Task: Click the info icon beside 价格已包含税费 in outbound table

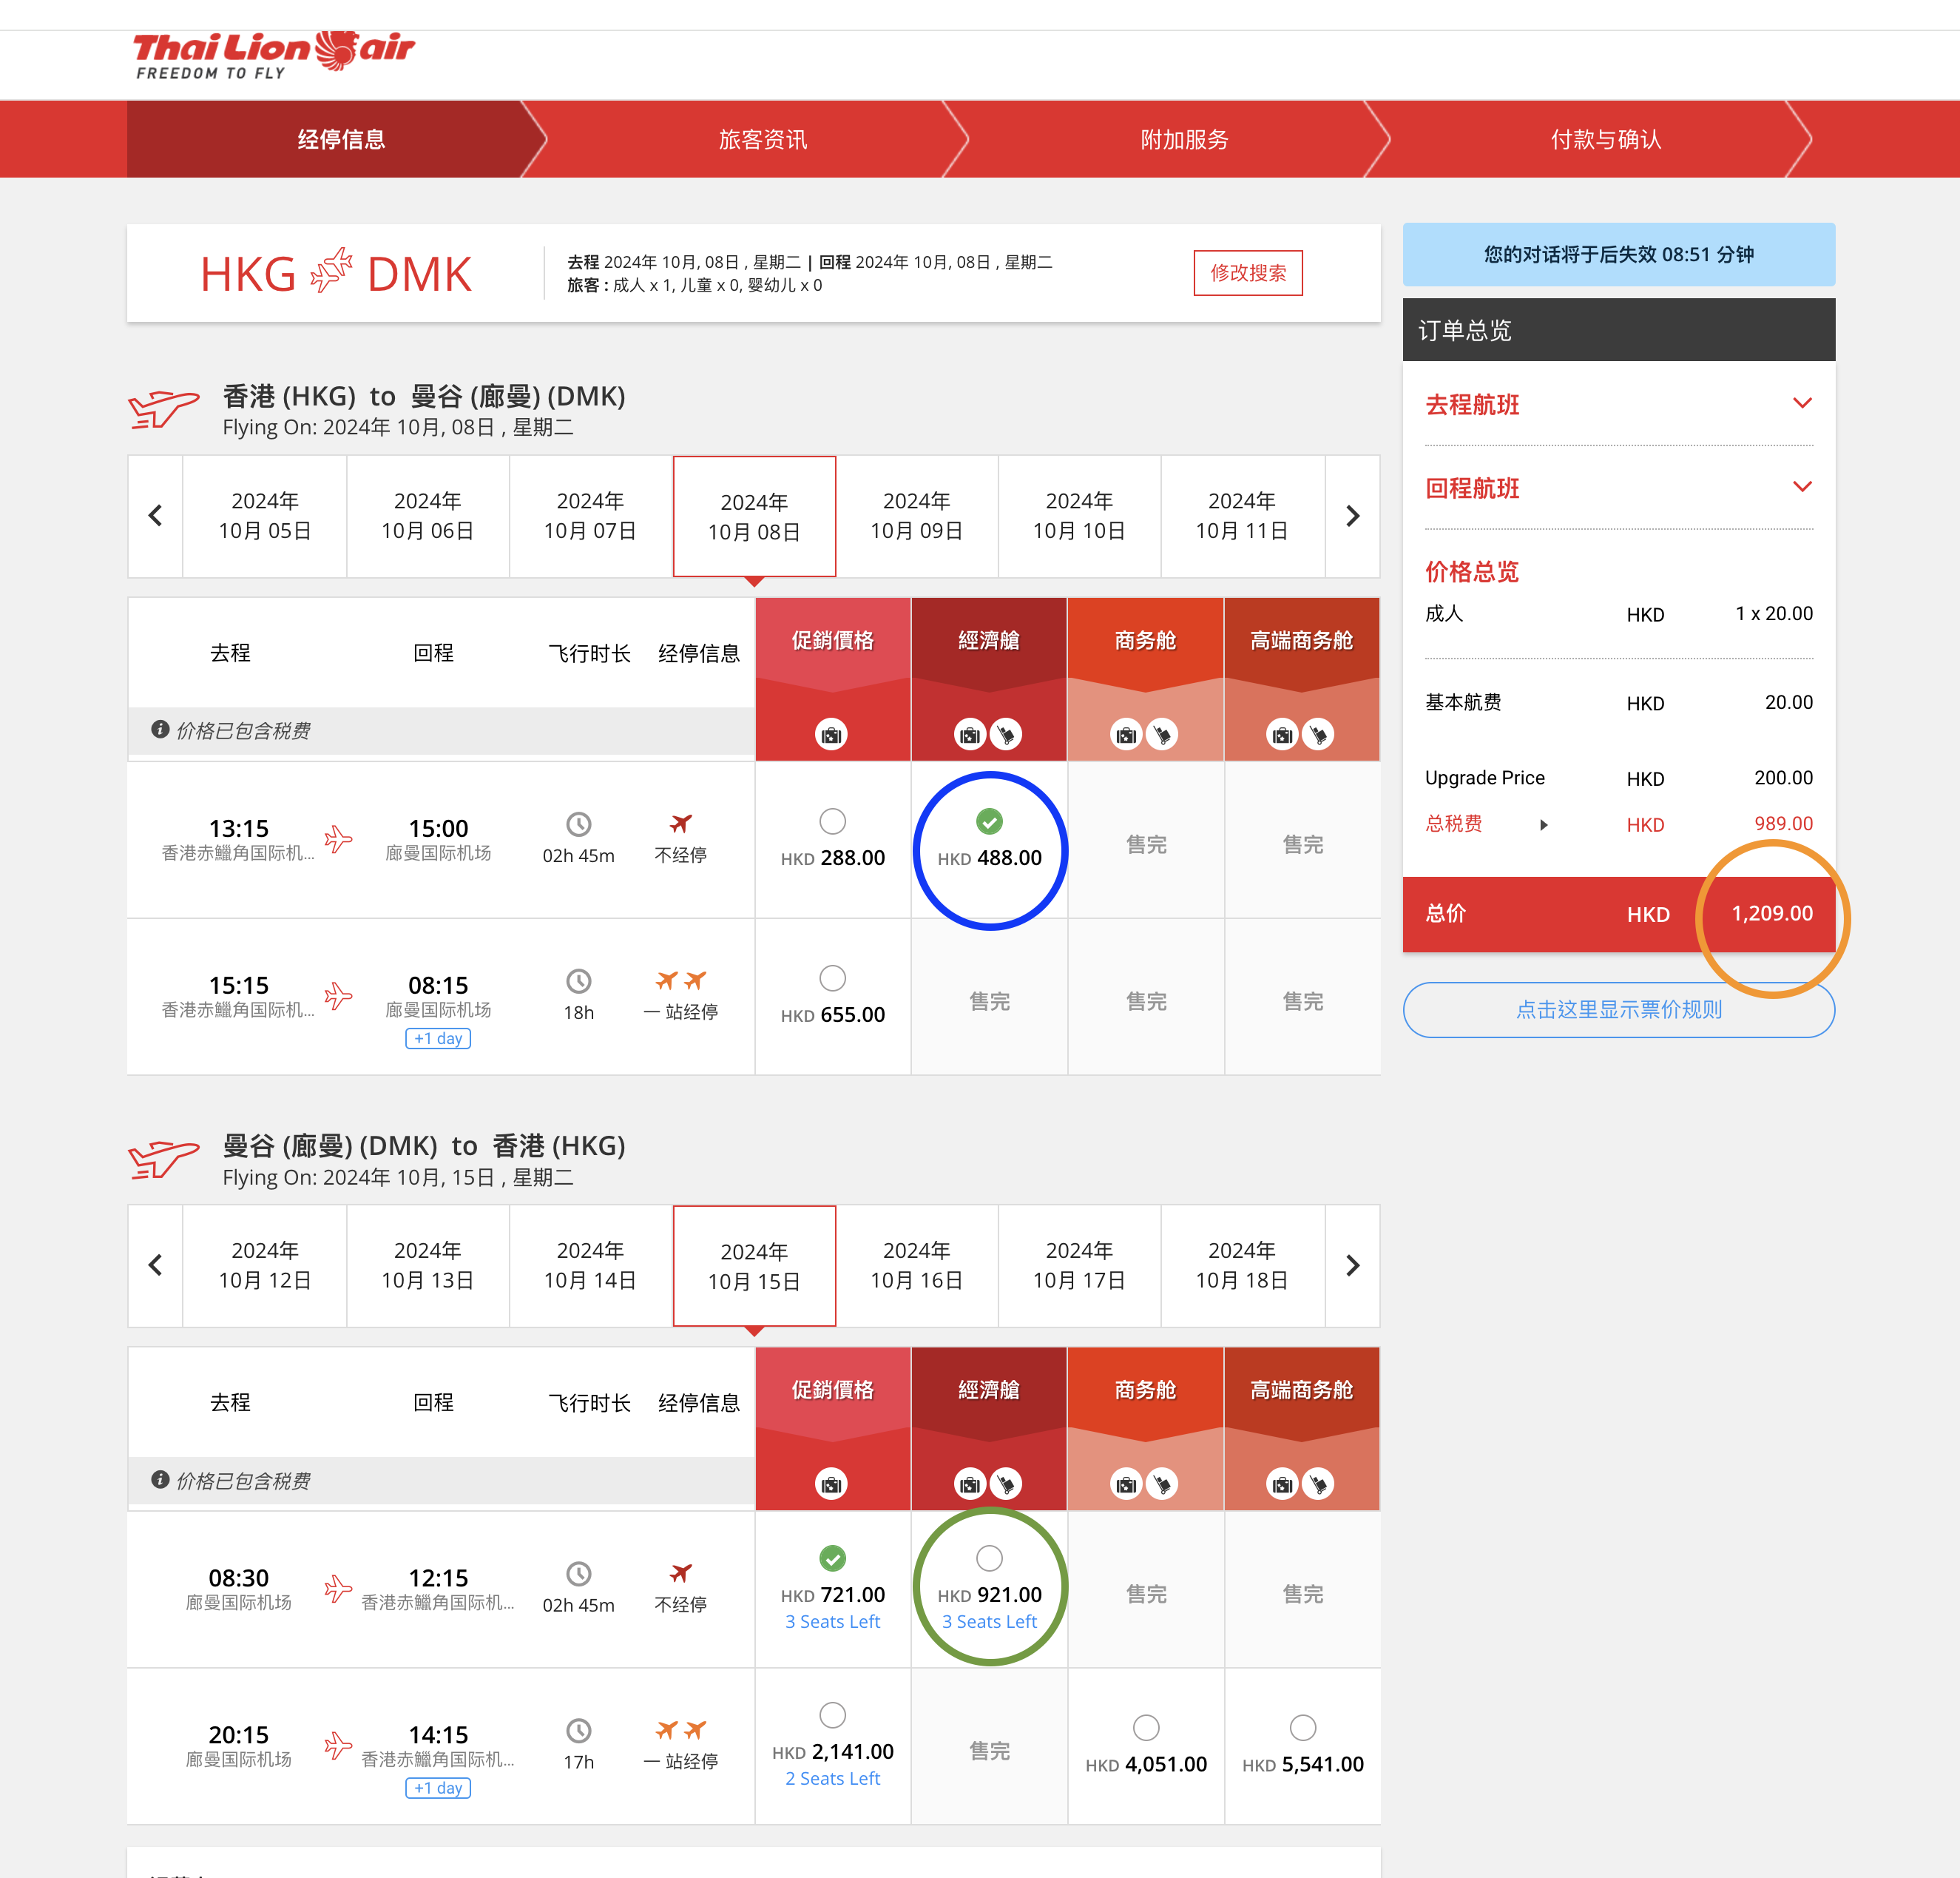Action: coord(159,730)
